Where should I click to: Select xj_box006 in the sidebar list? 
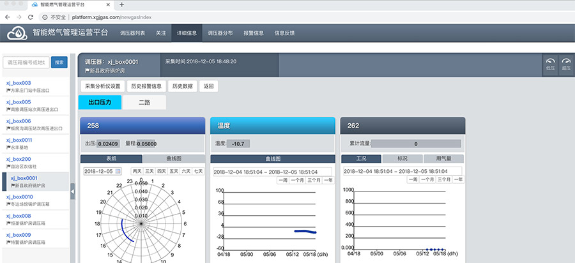36,124
